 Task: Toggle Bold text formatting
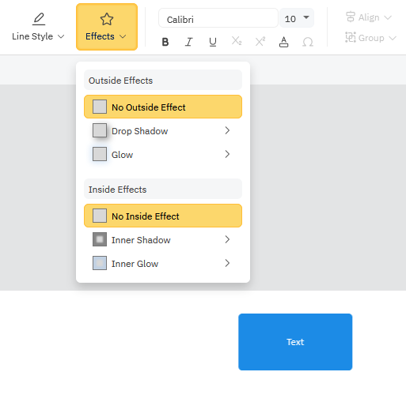[x=165, y=42]
